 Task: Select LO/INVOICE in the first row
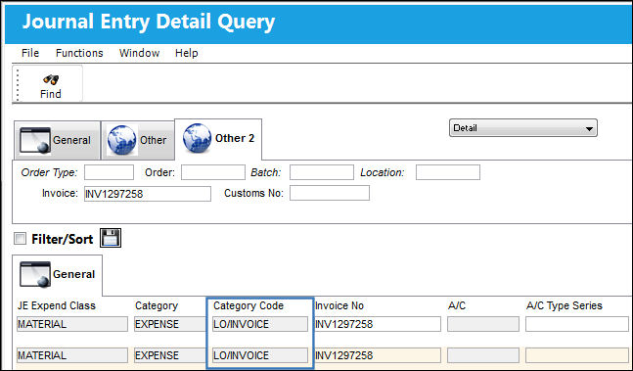coord(260,324)
